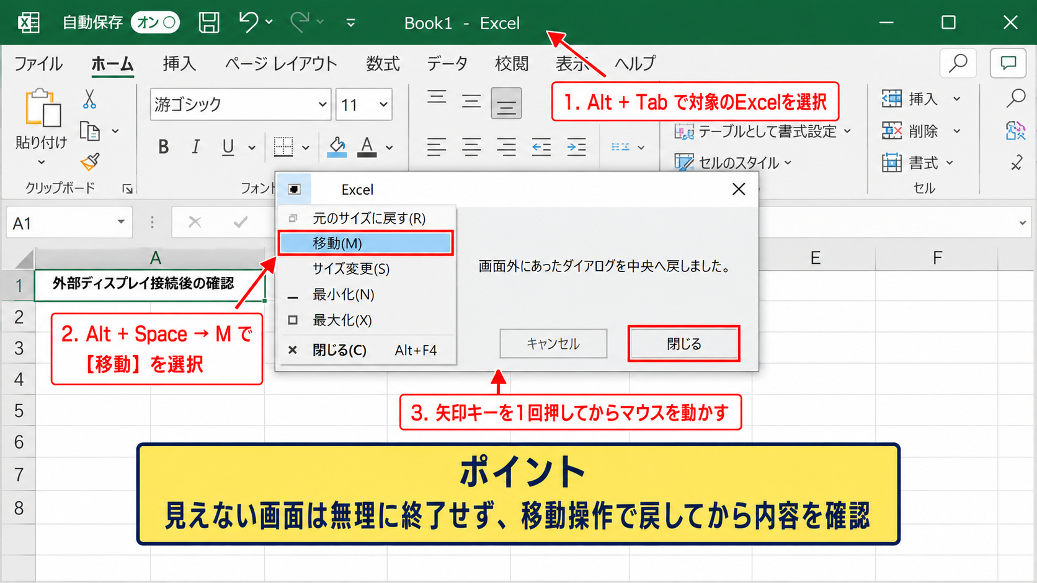
Task: Click the キャンセル button in the dialog
Action: point(553,343)
